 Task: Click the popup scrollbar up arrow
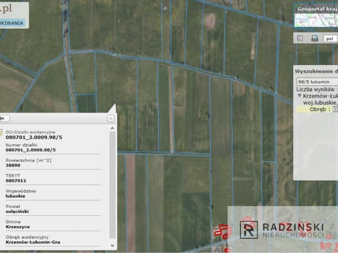(112, 128)
